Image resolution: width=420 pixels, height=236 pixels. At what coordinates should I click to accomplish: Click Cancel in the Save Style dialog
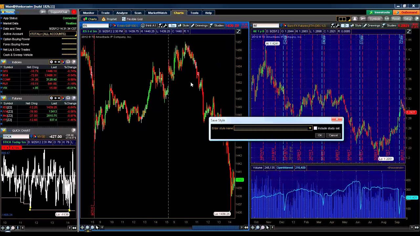pyautogui.click(x=333, y=135)
